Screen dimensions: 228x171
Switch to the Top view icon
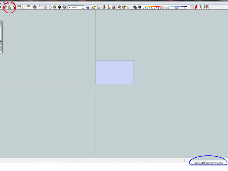pyautogui.click(x=10, y=7)
